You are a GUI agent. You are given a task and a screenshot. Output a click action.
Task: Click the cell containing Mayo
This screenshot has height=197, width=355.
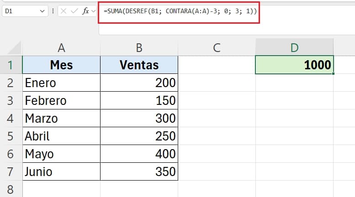[x=61, y=154]
